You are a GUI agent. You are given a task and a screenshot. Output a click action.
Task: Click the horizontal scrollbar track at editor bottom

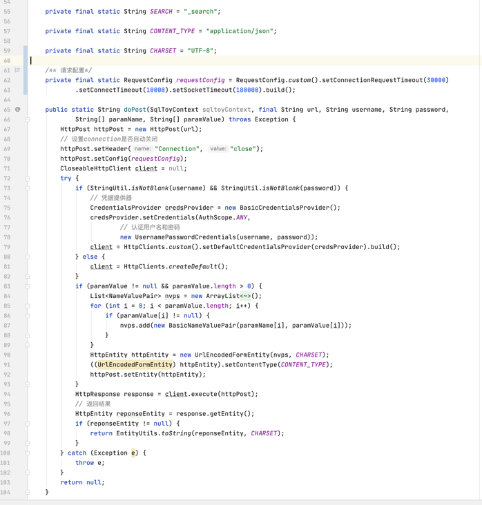pyautogui.click(x=241, y=502)
